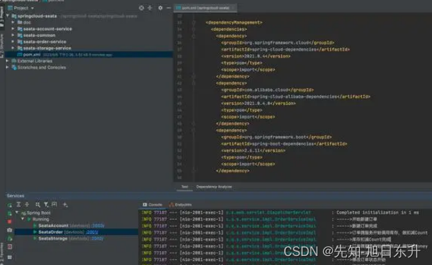The width and height of the screenshot is (432, 265).
Task: Expand the seata-account-service module
Action: 13,29
